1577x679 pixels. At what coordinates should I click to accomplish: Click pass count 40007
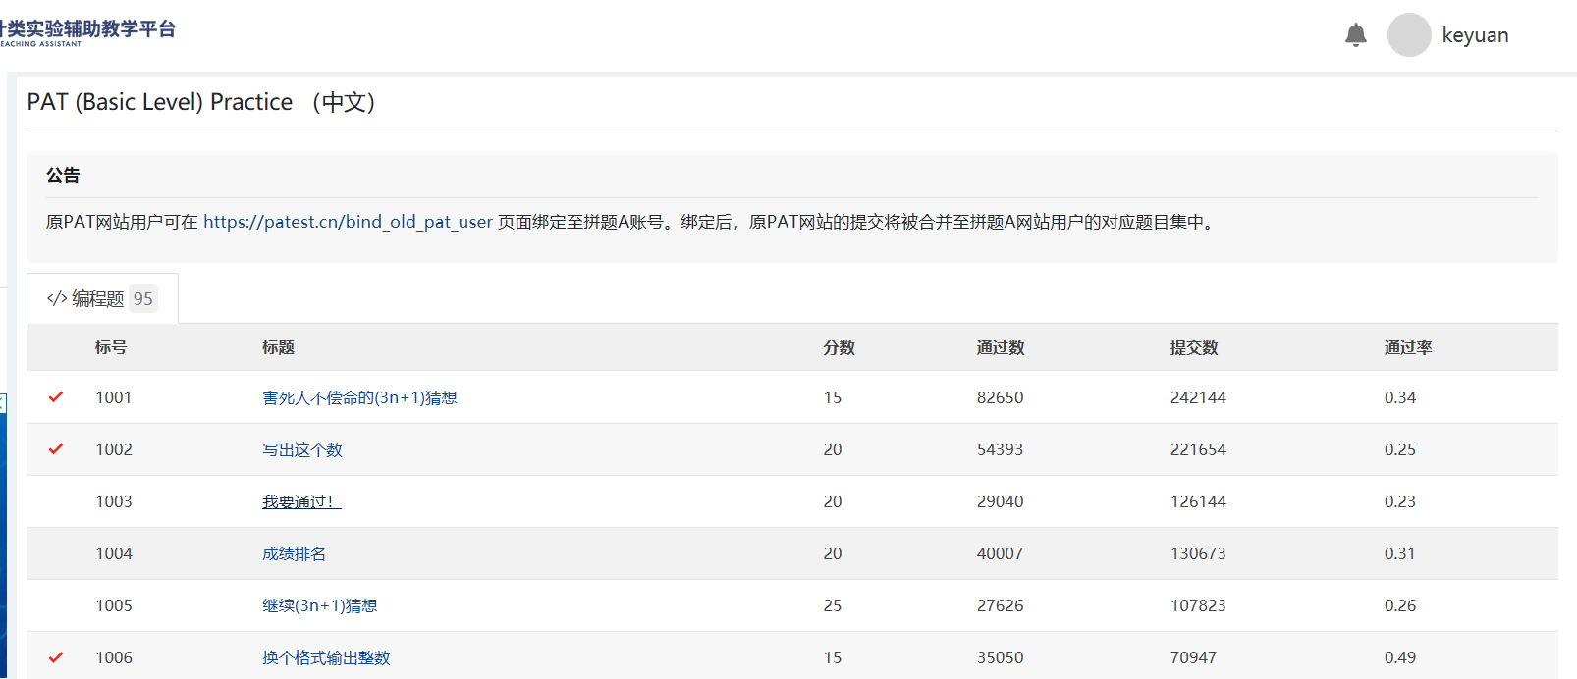click(x=1000, y=553)
